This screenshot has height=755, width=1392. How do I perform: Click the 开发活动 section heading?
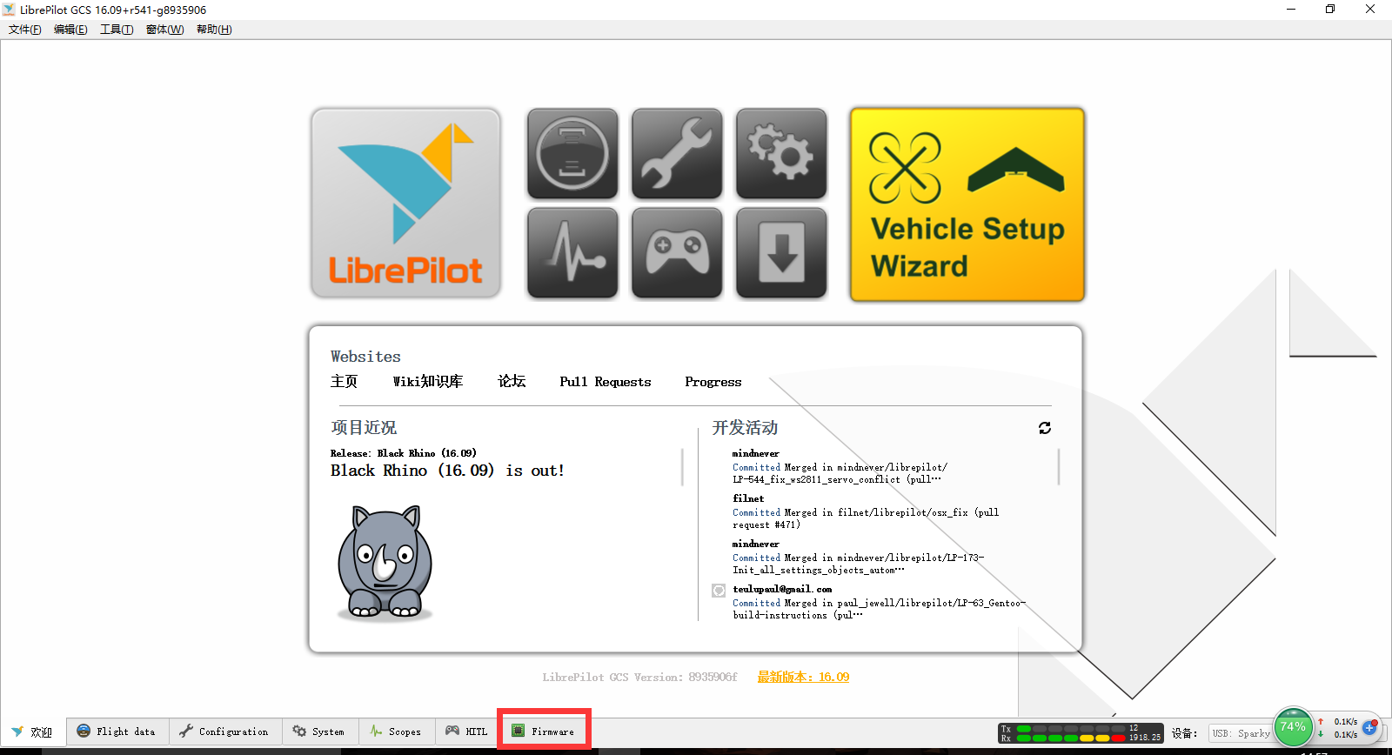coord(745,428)
